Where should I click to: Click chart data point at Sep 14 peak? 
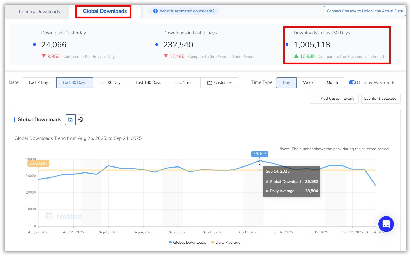pyautogui.click(x=260, y=161)
